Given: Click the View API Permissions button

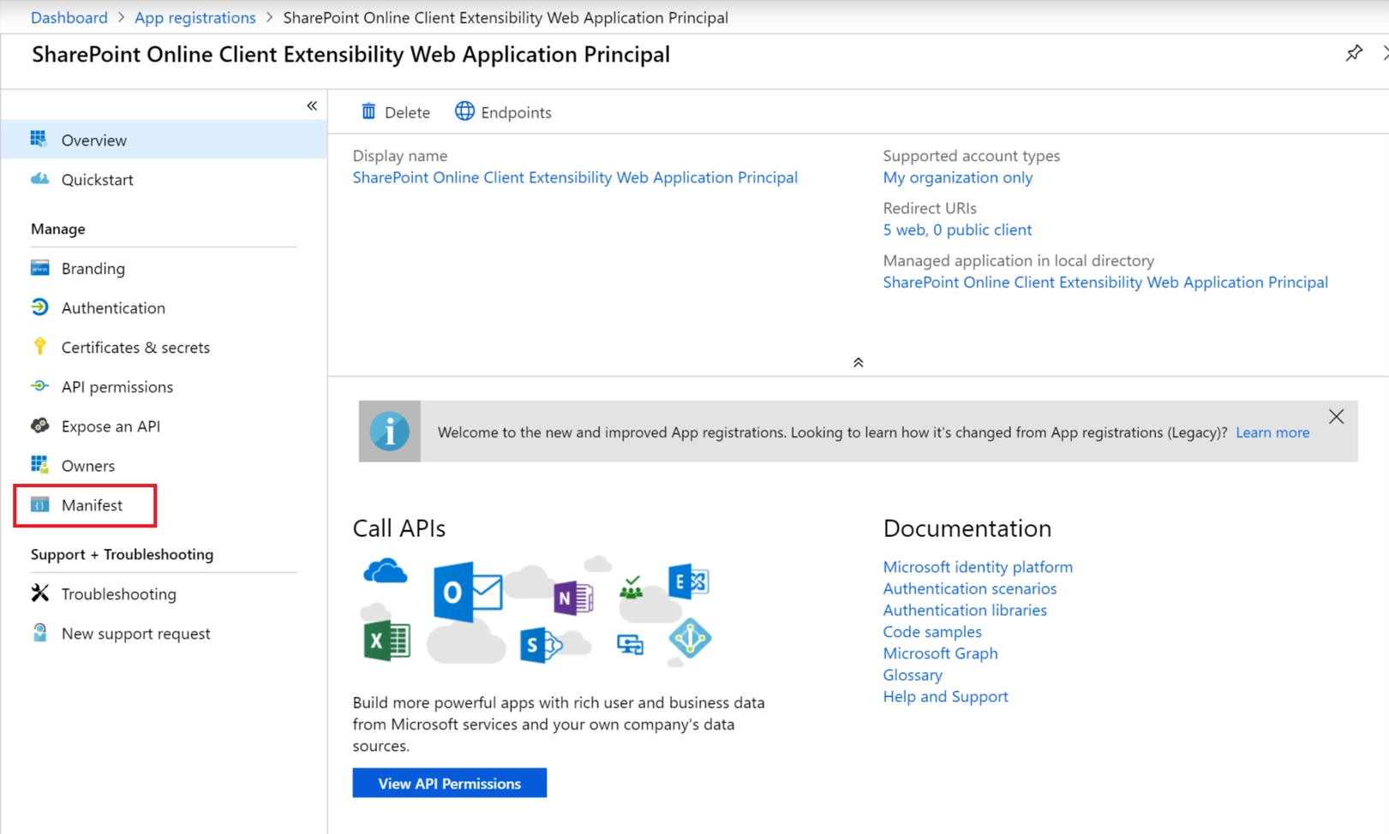Looking at the screenshot, I should click(x=449, y=783).
